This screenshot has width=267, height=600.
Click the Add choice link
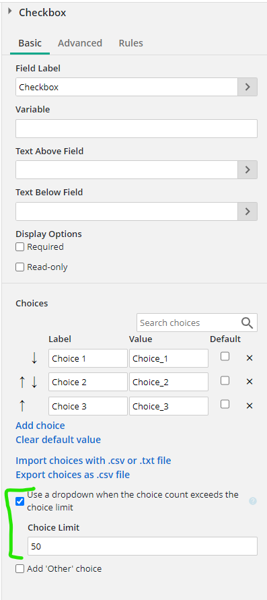[x=40, y=426]
